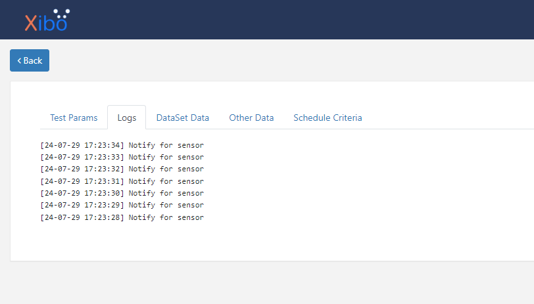Click "Notify for sensor" text in newest log entry
This screenshot has width=534, height=304.
tap(166, 145)
